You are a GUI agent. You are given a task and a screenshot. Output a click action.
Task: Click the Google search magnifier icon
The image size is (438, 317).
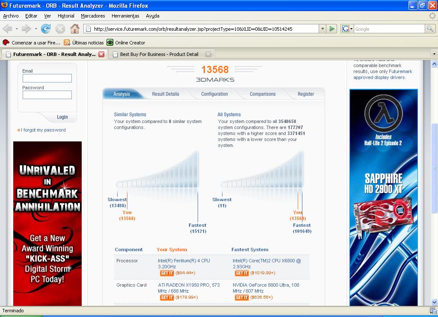pos(430,29)
